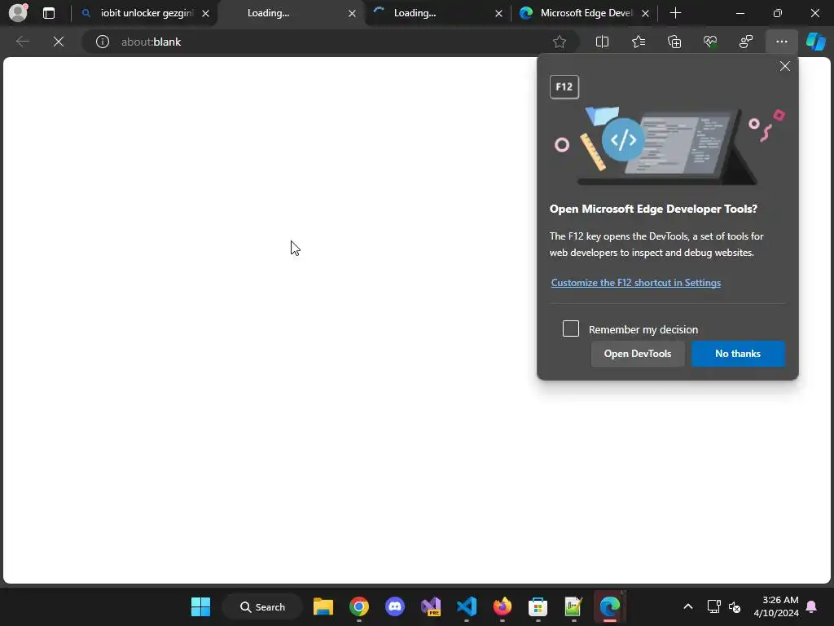Open File Explorer from taskbar
The width and height of the screenshot is (834, 626).
coord(323,606)
